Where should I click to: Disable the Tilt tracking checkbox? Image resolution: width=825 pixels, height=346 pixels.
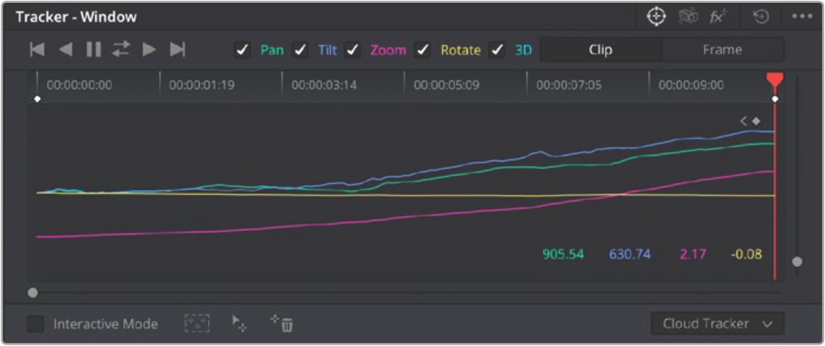300,50
